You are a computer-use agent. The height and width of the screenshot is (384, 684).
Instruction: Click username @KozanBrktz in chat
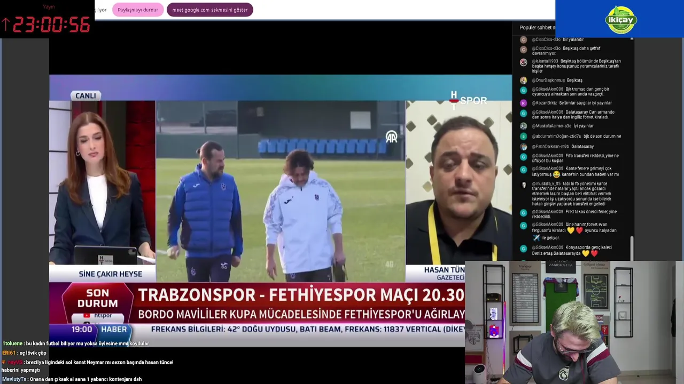click(x=544, y=103)
